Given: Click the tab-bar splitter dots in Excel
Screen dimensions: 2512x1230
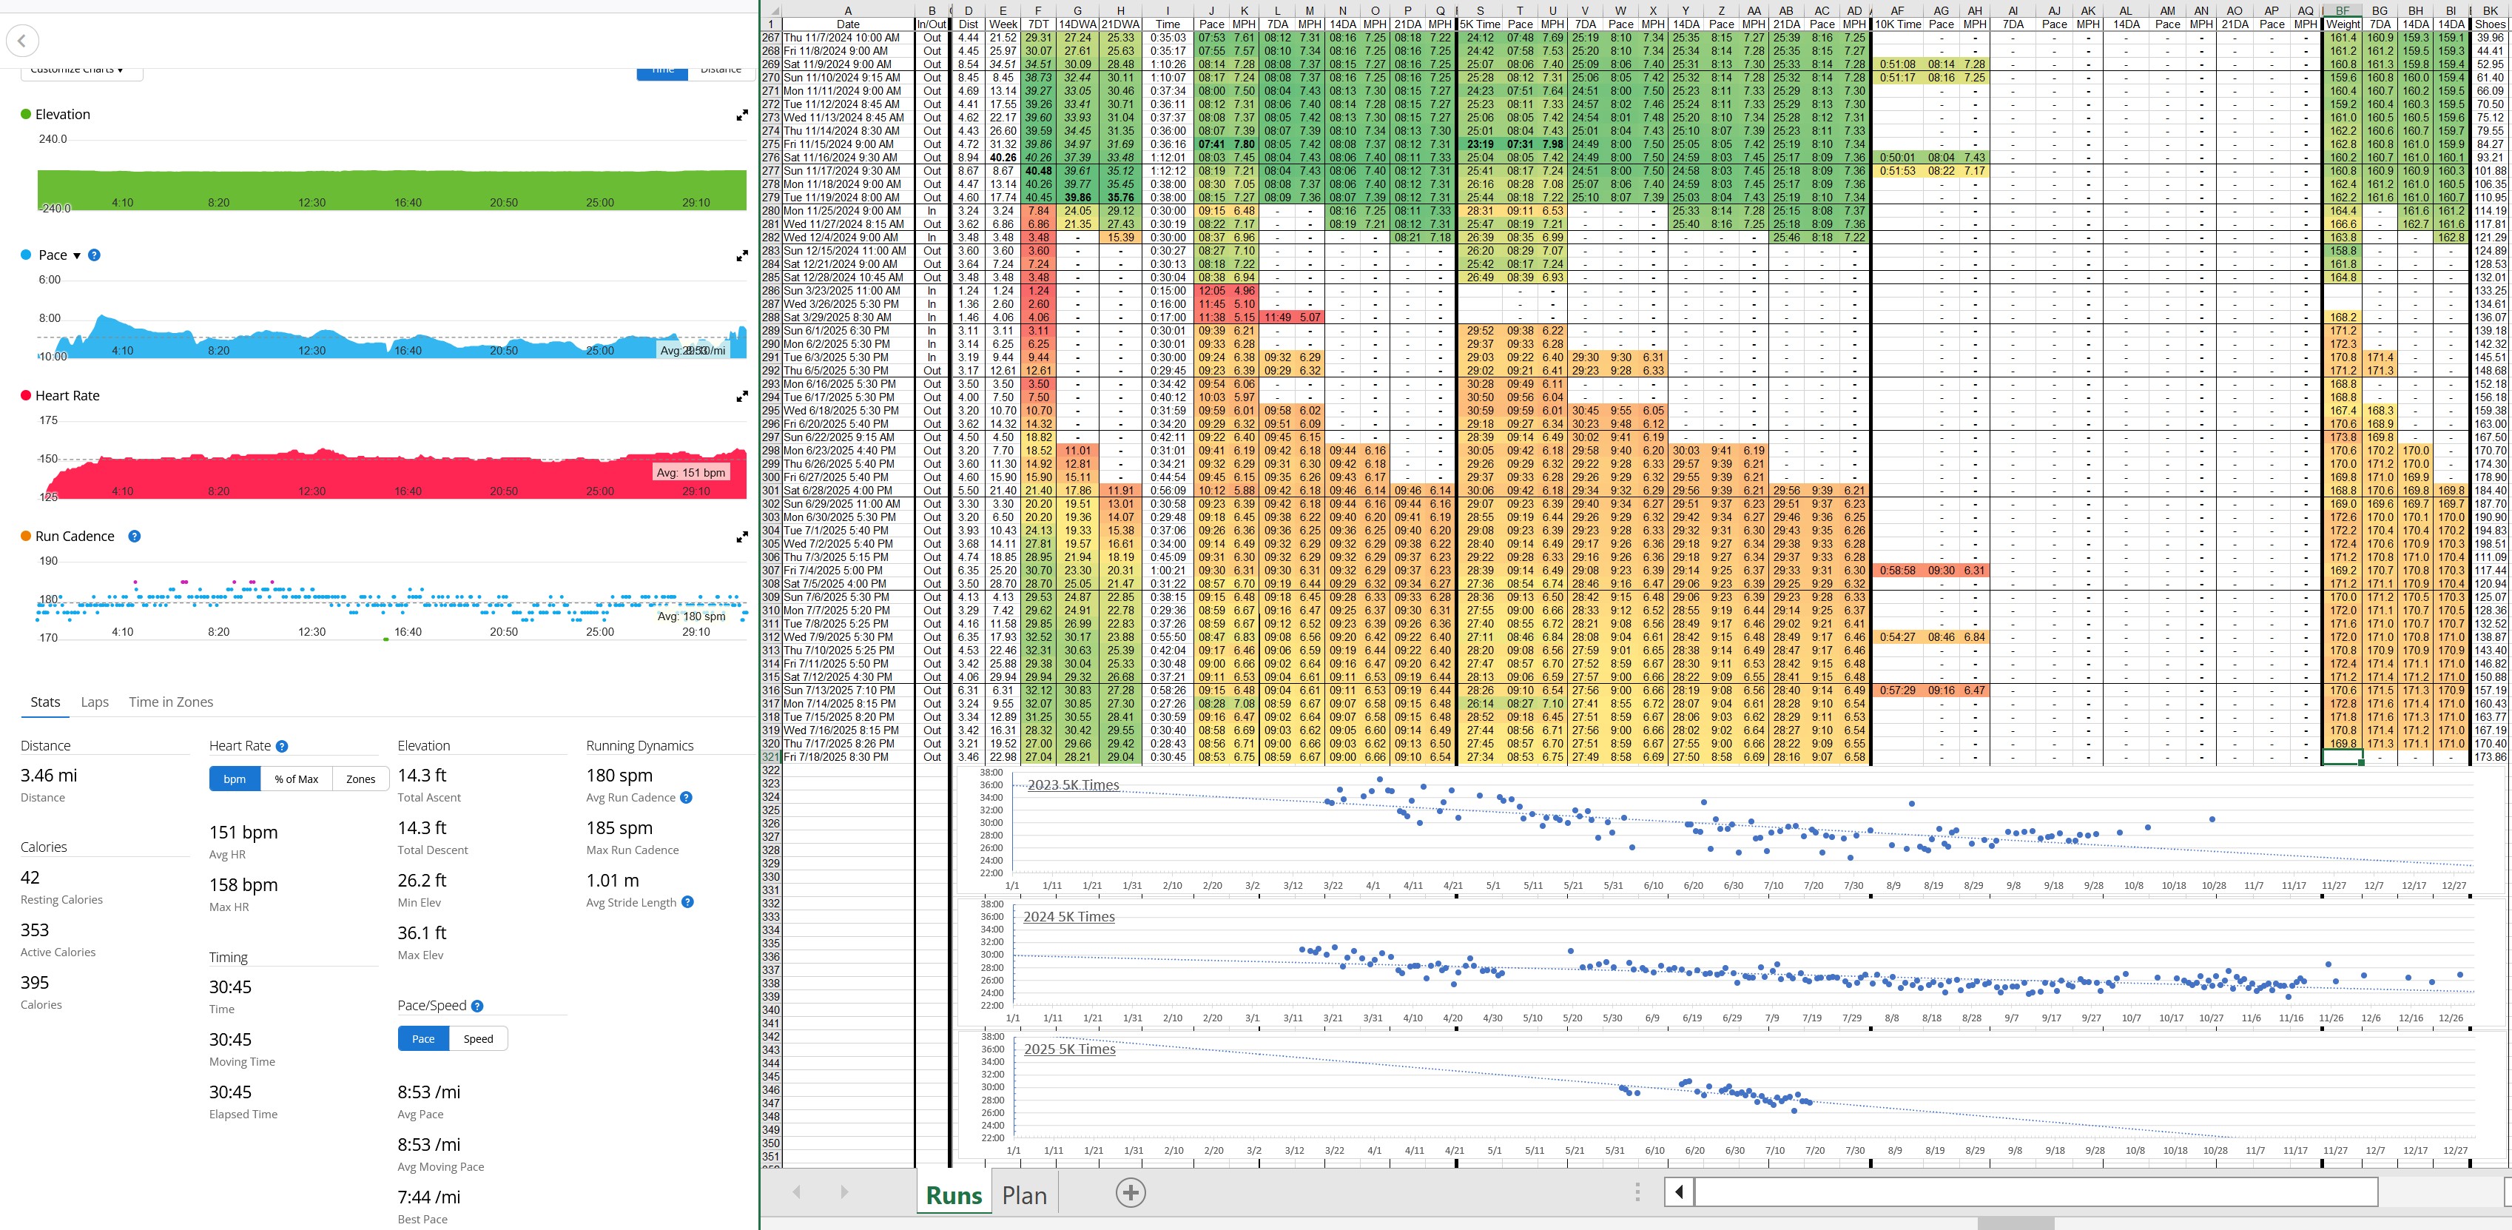Looking at the screenshot, I should [x=1638, y=1192].
